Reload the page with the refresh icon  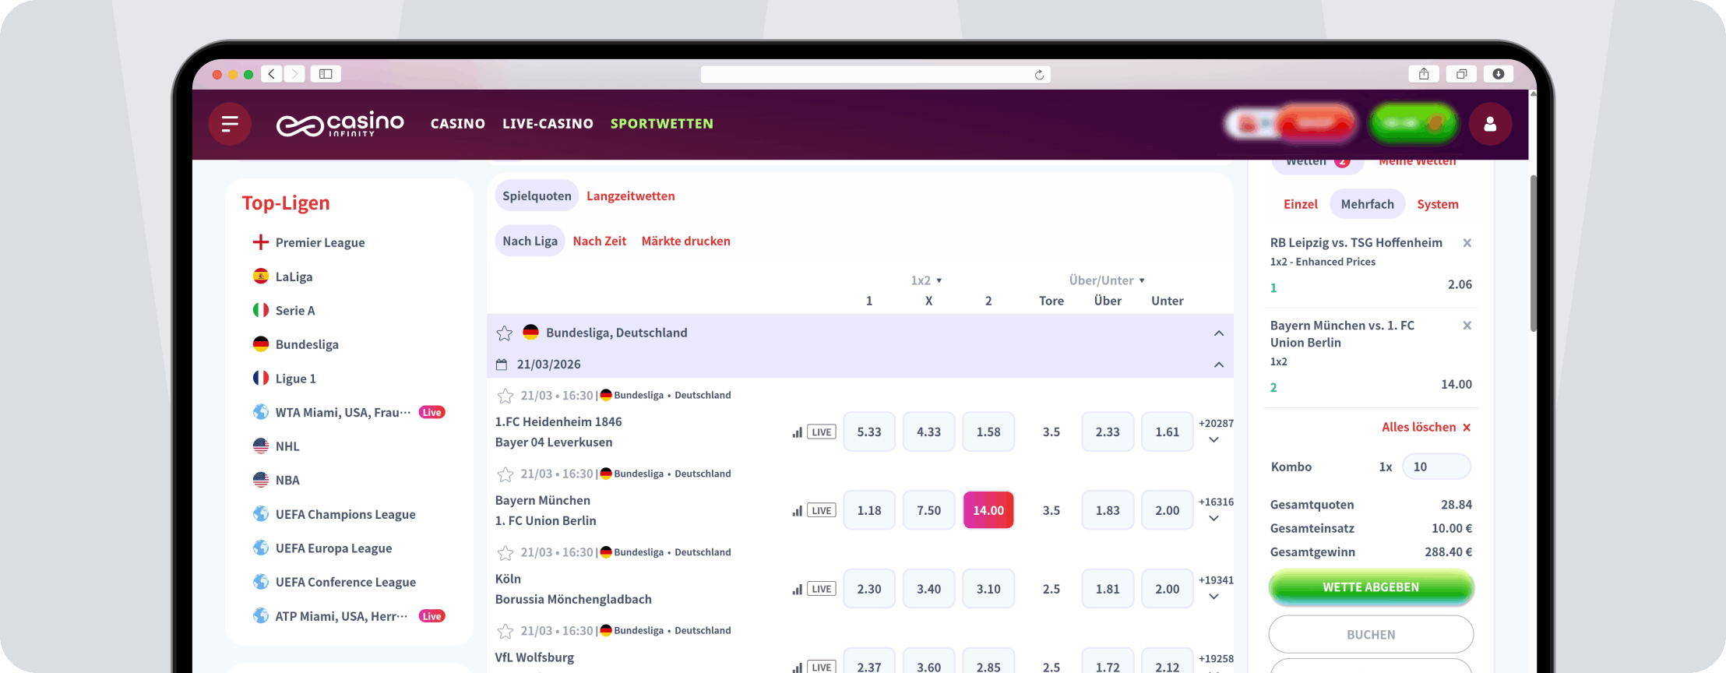(1039, 75)
